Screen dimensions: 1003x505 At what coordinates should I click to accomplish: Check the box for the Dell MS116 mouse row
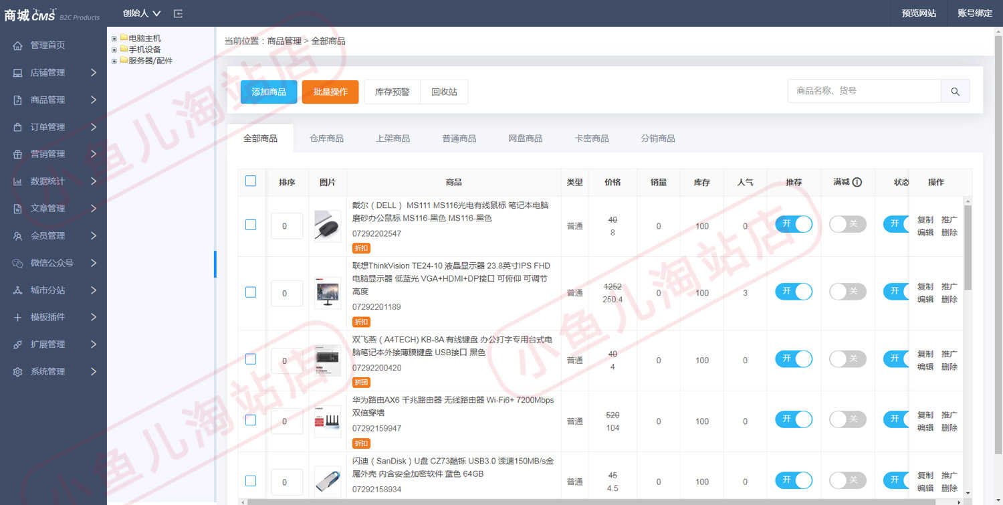(251, 225)
